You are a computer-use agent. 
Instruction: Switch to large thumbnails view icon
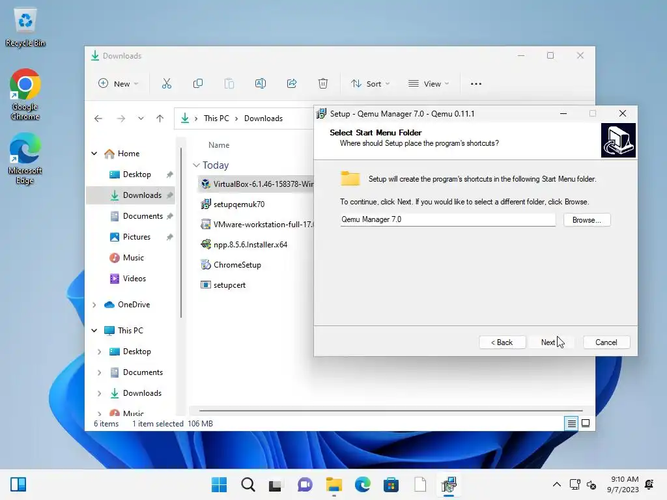point(586,423)
